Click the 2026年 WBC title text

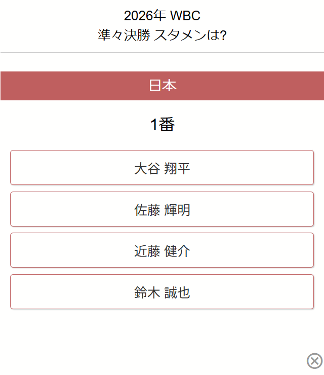pos(162,16)
